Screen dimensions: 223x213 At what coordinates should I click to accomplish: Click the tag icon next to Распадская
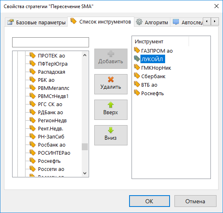(32, 72)
